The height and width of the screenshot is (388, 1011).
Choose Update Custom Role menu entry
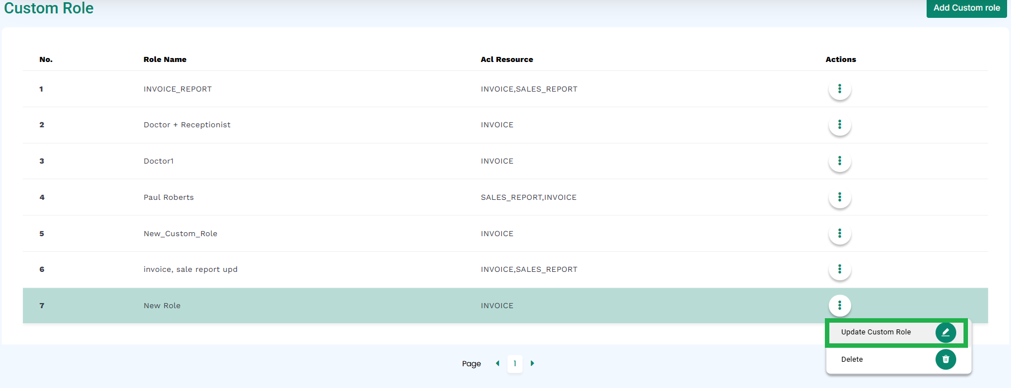[896, 332]
